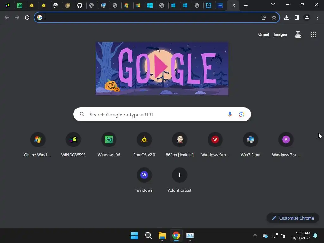Switch to the GitHub tab
The height and width of the screenshot is (243, 324).
pos(79,5)
